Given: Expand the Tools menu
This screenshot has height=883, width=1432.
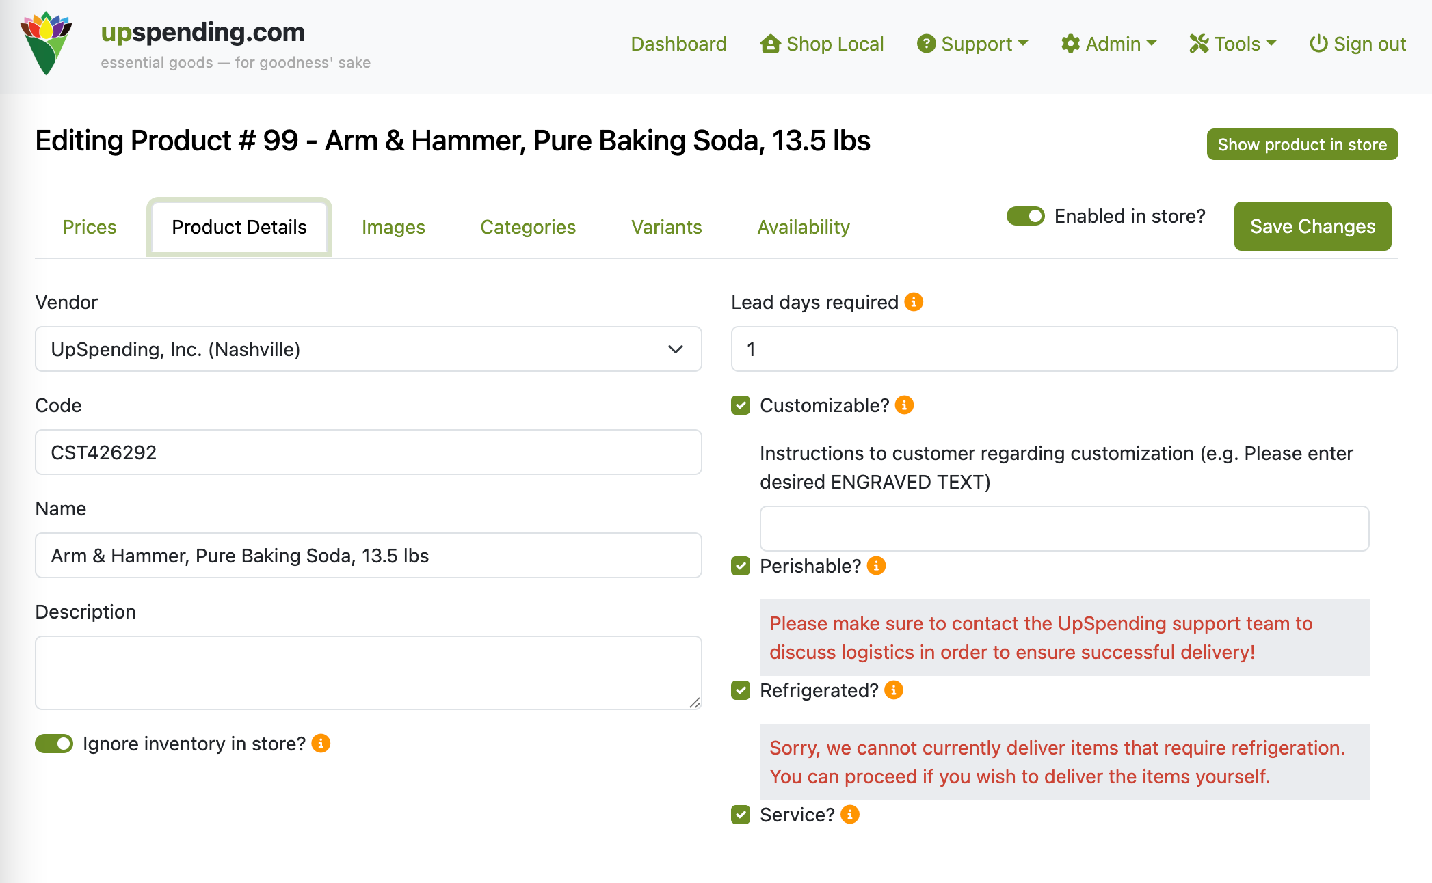Looking at the screenshot, I should (1233, 44).
